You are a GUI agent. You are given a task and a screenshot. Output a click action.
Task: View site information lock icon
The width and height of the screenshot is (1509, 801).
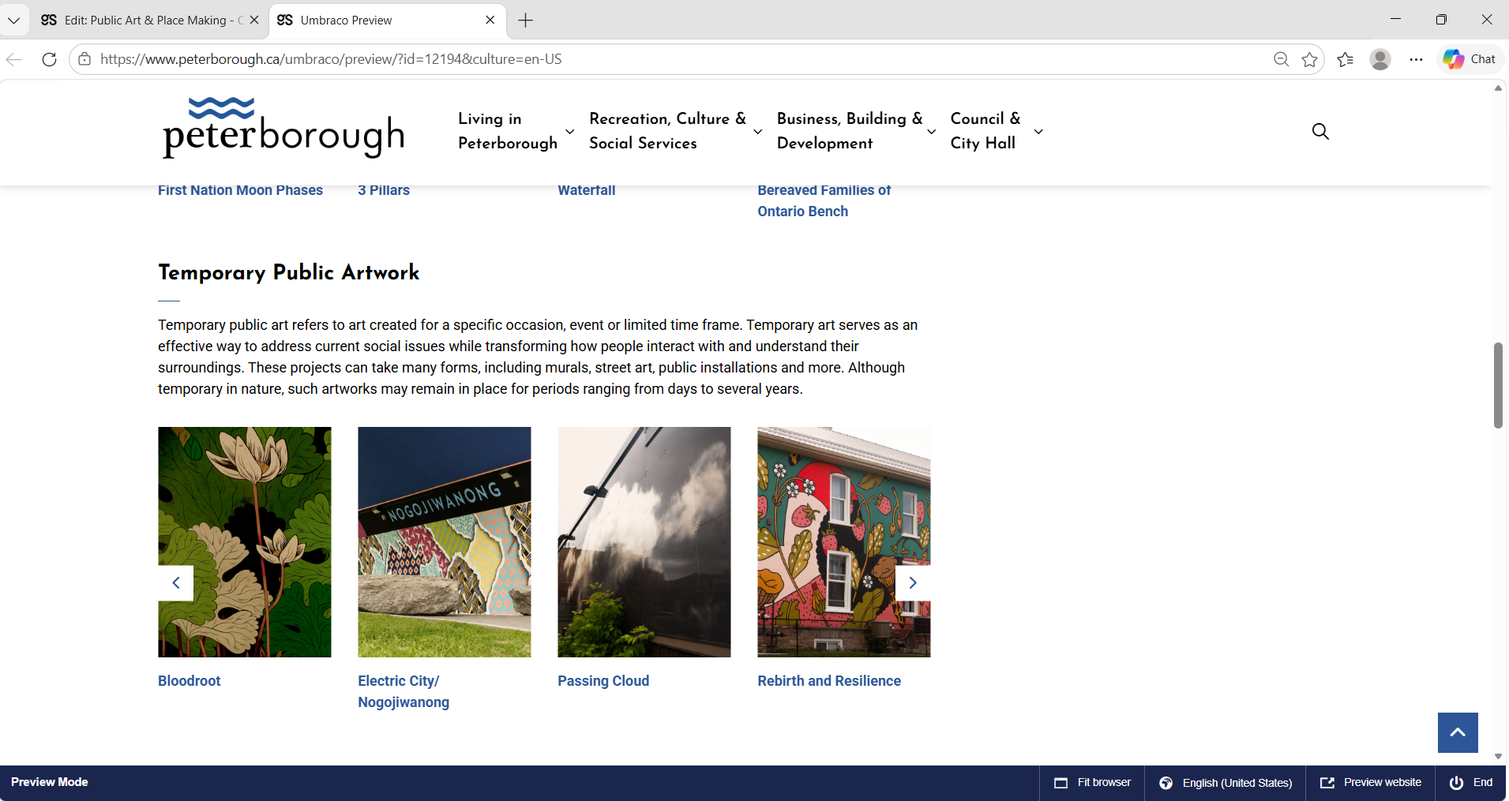tap(84, 59)
